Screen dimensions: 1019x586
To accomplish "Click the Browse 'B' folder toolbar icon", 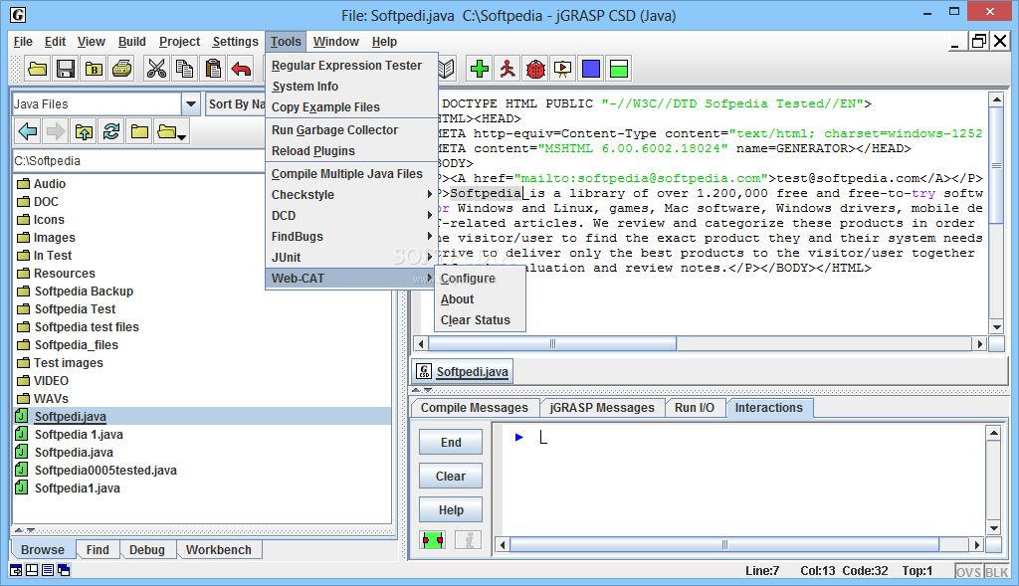I will 94,69.
